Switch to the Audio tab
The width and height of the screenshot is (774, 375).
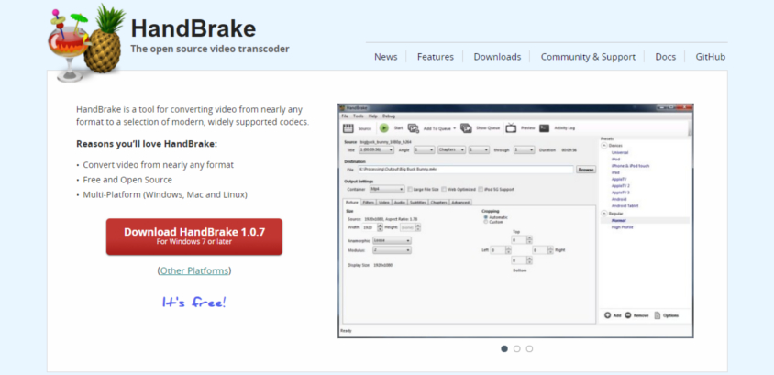[x=400, y=203]
